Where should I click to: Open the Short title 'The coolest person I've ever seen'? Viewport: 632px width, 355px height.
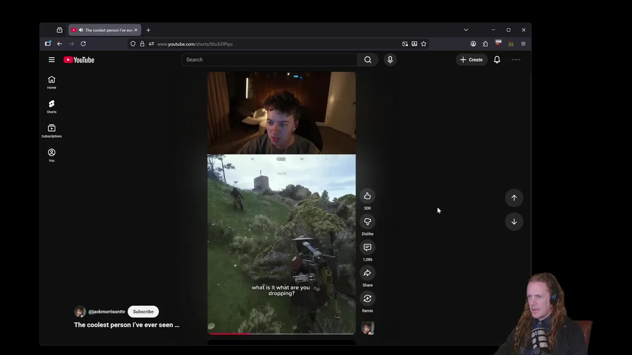pos(127,325)
